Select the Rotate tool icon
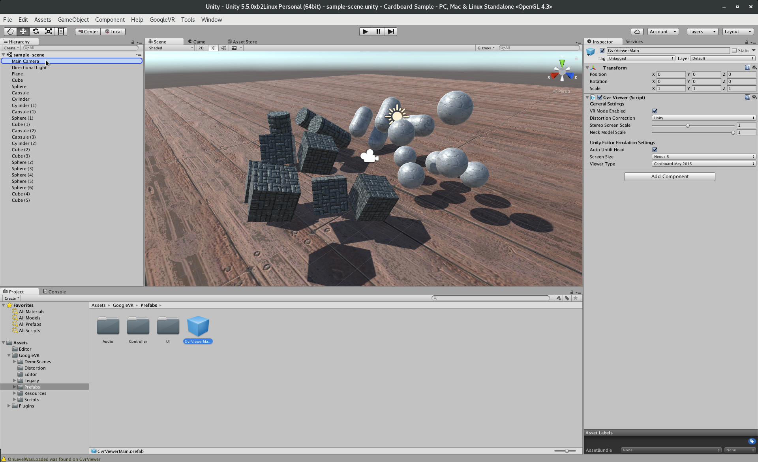Viewport: 758px width, 462px height. (x=36, y=32)
